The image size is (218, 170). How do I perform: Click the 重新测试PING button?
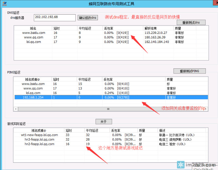189,71
